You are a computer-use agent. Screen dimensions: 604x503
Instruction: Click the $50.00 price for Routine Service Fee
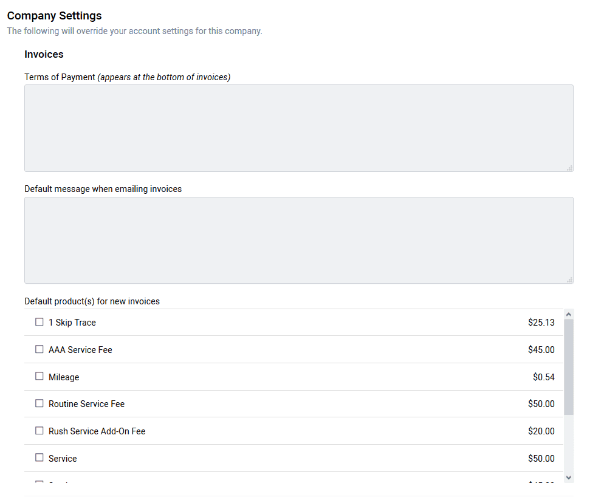point(541,404)
